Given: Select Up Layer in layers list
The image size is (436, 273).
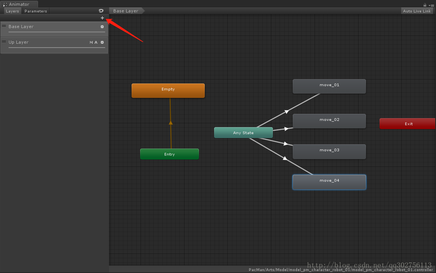Looking at the screenshot, I should tap(54, 45).
